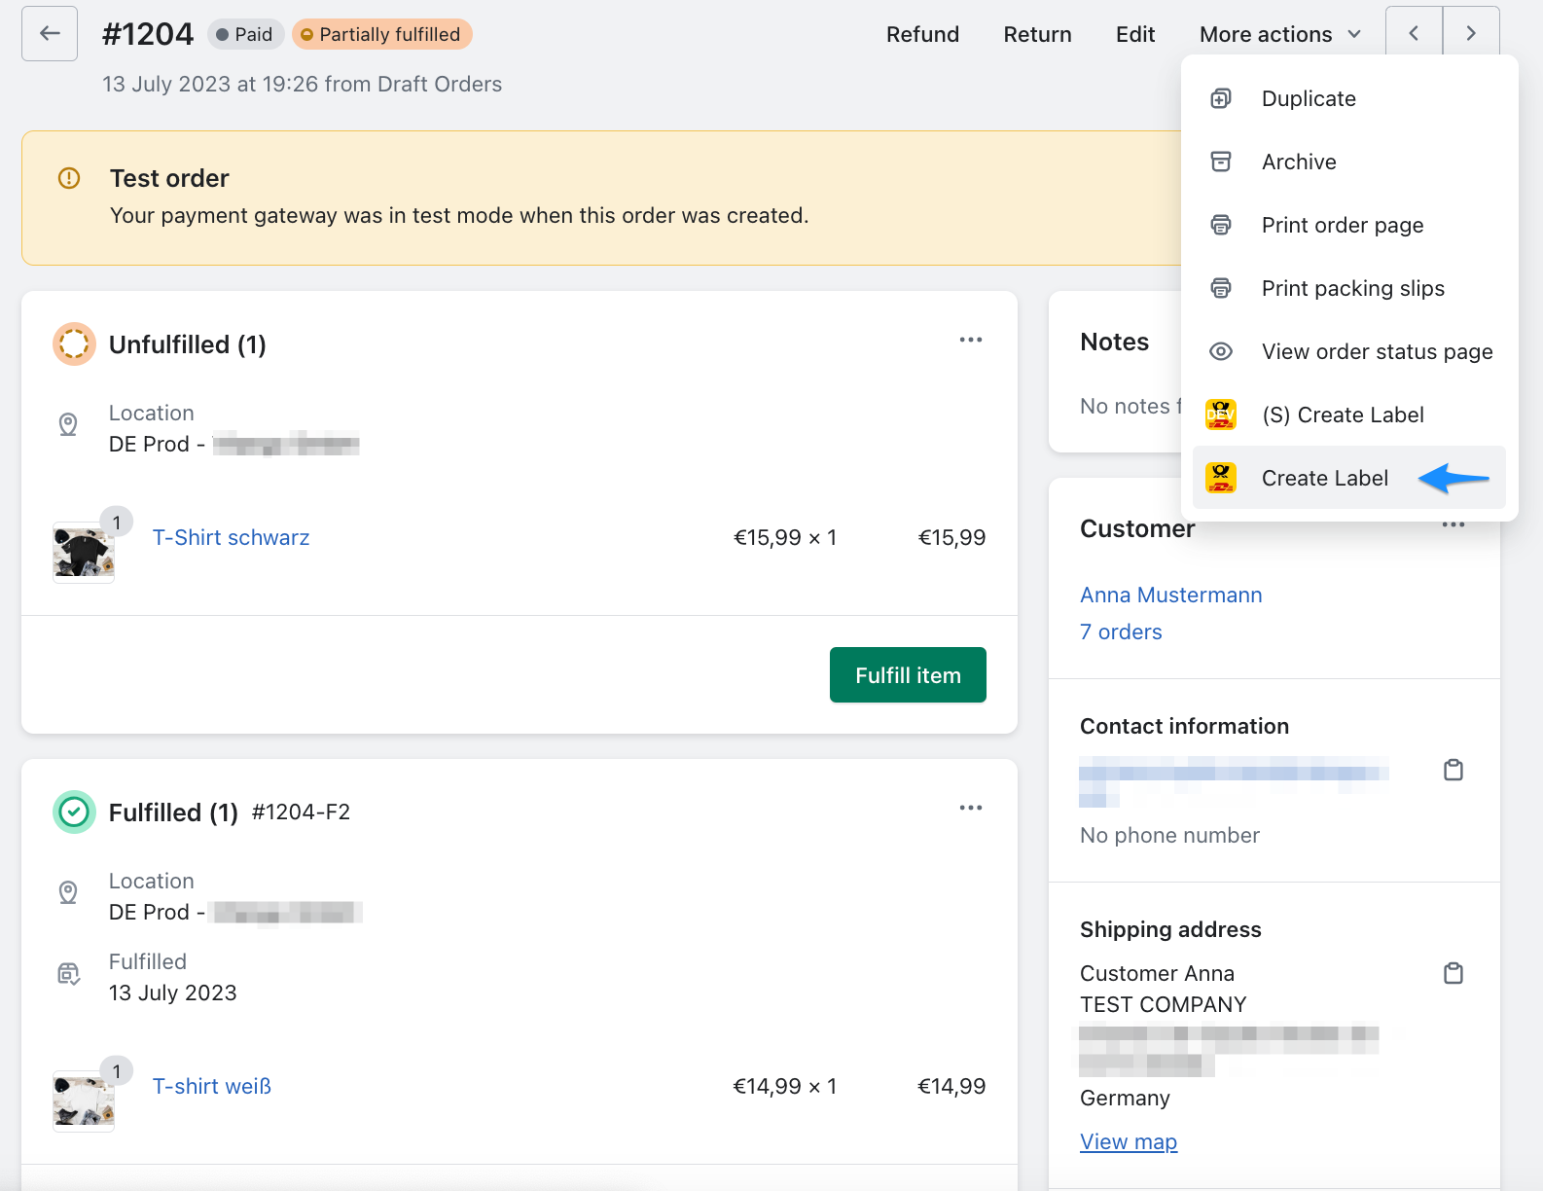The image size is (1543, 1191).
Task: Click the T-Shirt schwarz product thumbnail
Action: (84, 553)
